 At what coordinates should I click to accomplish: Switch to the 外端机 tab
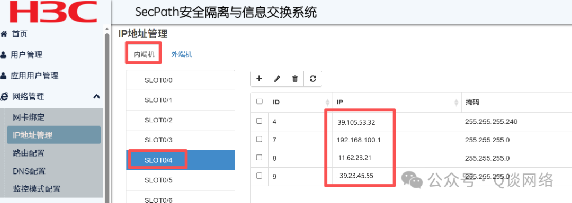182,54
